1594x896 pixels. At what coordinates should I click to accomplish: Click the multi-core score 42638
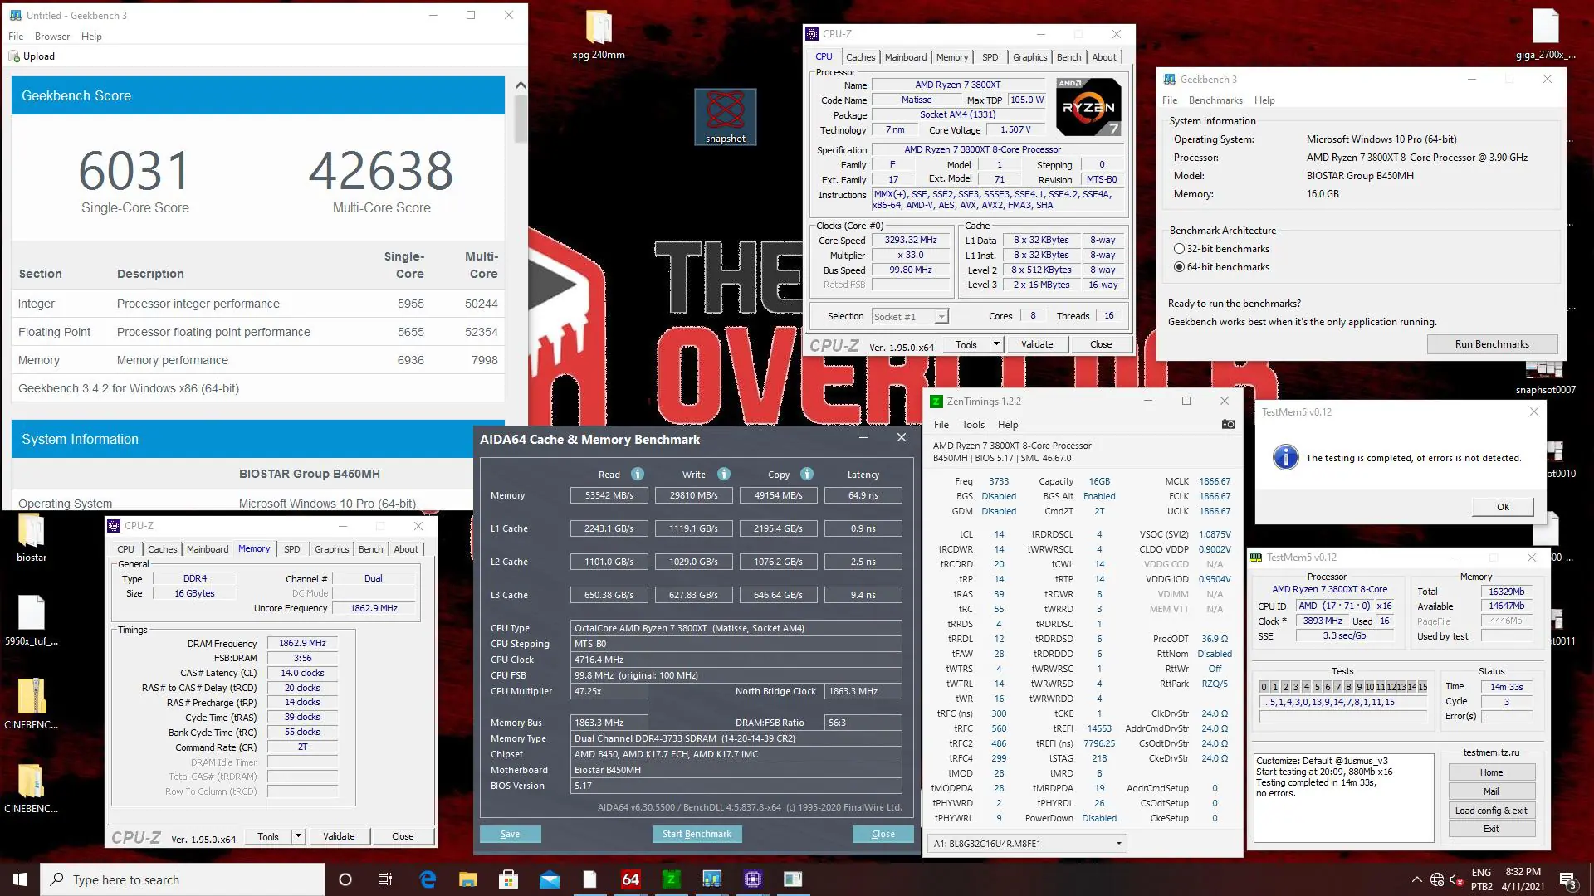(x=381, y=171)
